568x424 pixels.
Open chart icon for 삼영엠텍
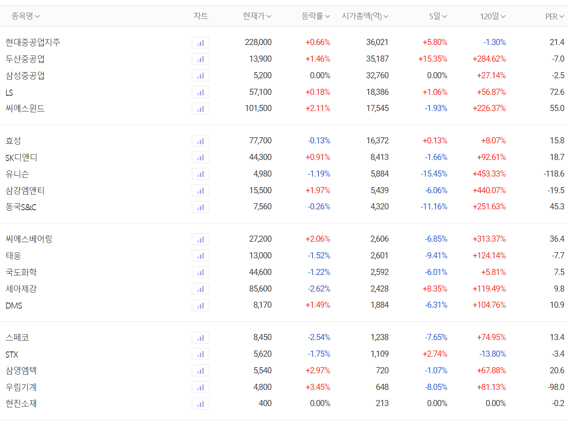[201, 371]
